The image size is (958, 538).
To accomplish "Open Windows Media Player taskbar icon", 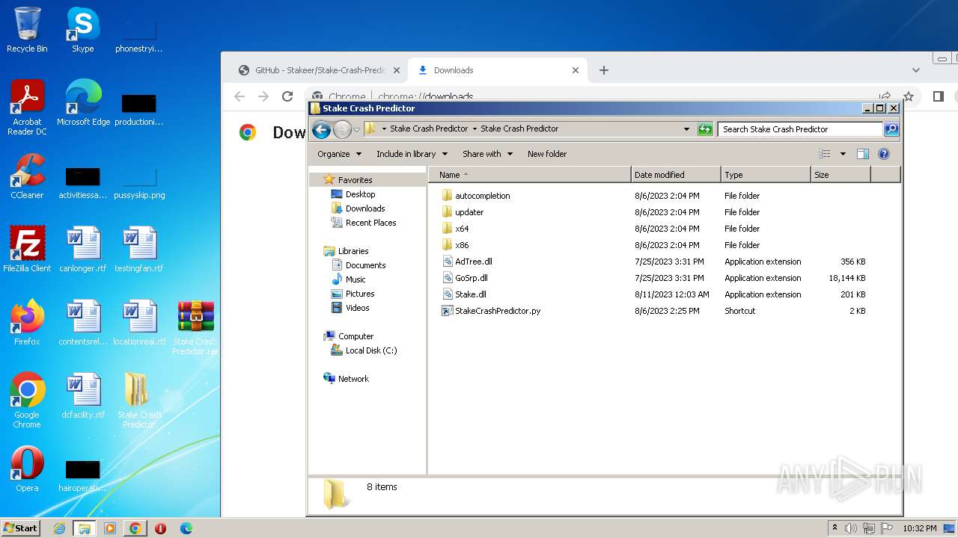I will pos(110,528).
